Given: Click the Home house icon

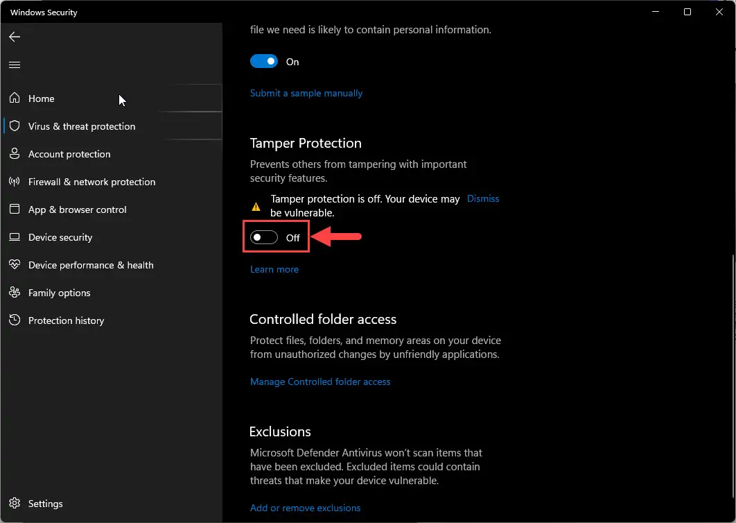Looking at the screenshot, I should tap(15, 98).
